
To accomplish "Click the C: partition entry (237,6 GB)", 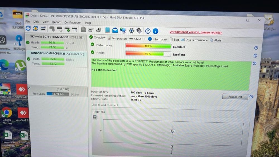I will pyautogui.click(x=58, y=91).
